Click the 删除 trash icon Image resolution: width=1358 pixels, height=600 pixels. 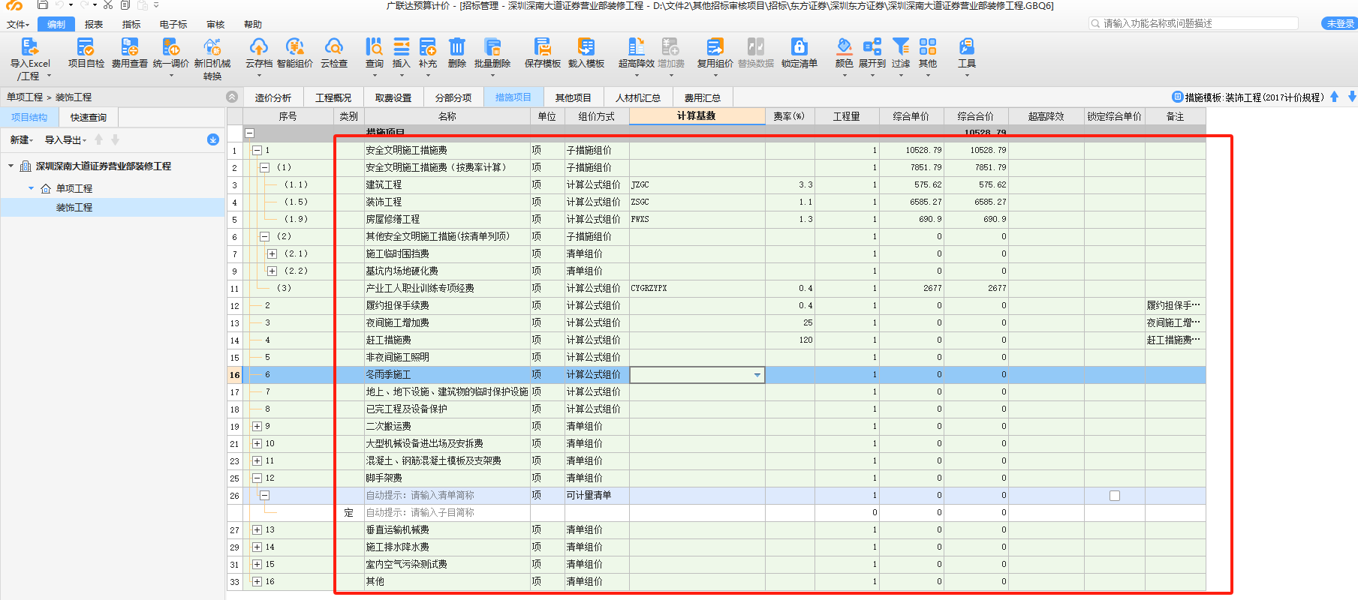click(457, 47)
